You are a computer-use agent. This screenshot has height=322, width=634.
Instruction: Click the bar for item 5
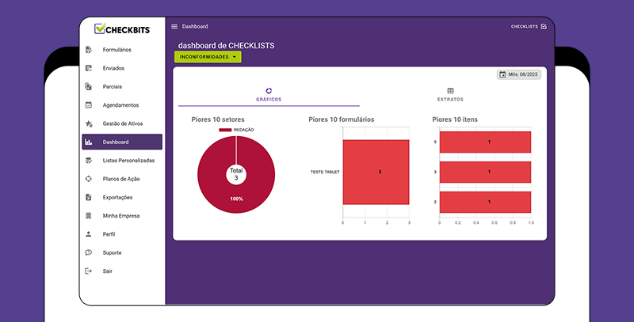485,142
